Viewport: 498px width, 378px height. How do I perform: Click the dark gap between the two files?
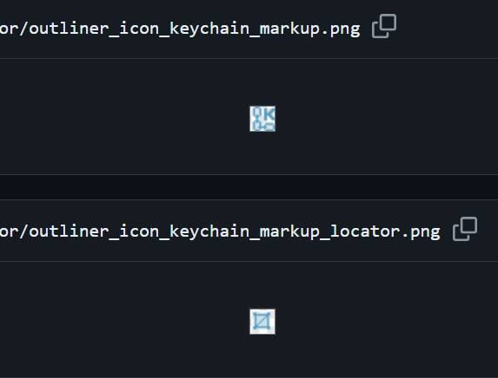pyautogui.click(x=249, y=187)
